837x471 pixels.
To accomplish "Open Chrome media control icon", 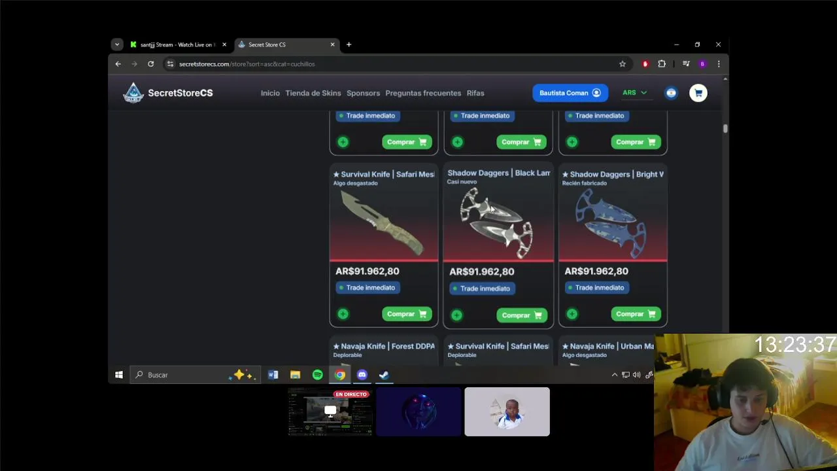I will (686, 64).
